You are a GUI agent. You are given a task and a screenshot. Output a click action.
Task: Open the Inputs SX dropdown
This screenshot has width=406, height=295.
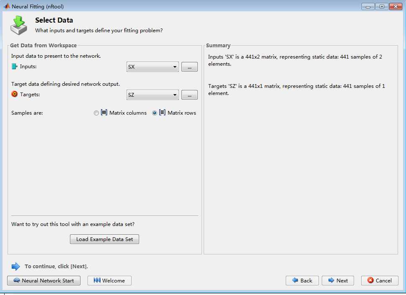(x=153, y=67)
